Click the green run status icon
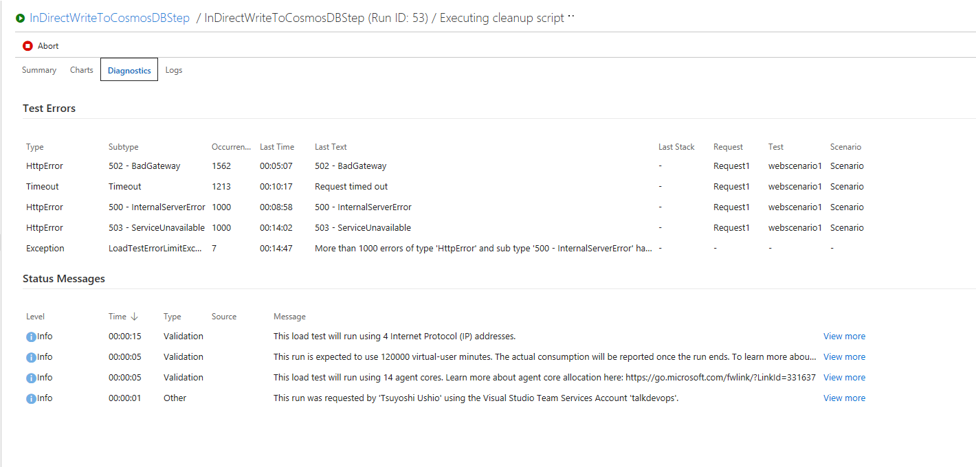Screen dimensions: 976x467 tap(20, 17)
